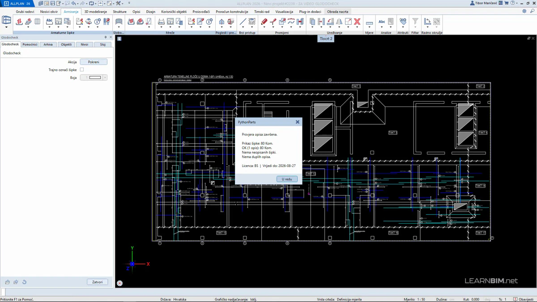Click the save icon in title bar

click(52, 3)
